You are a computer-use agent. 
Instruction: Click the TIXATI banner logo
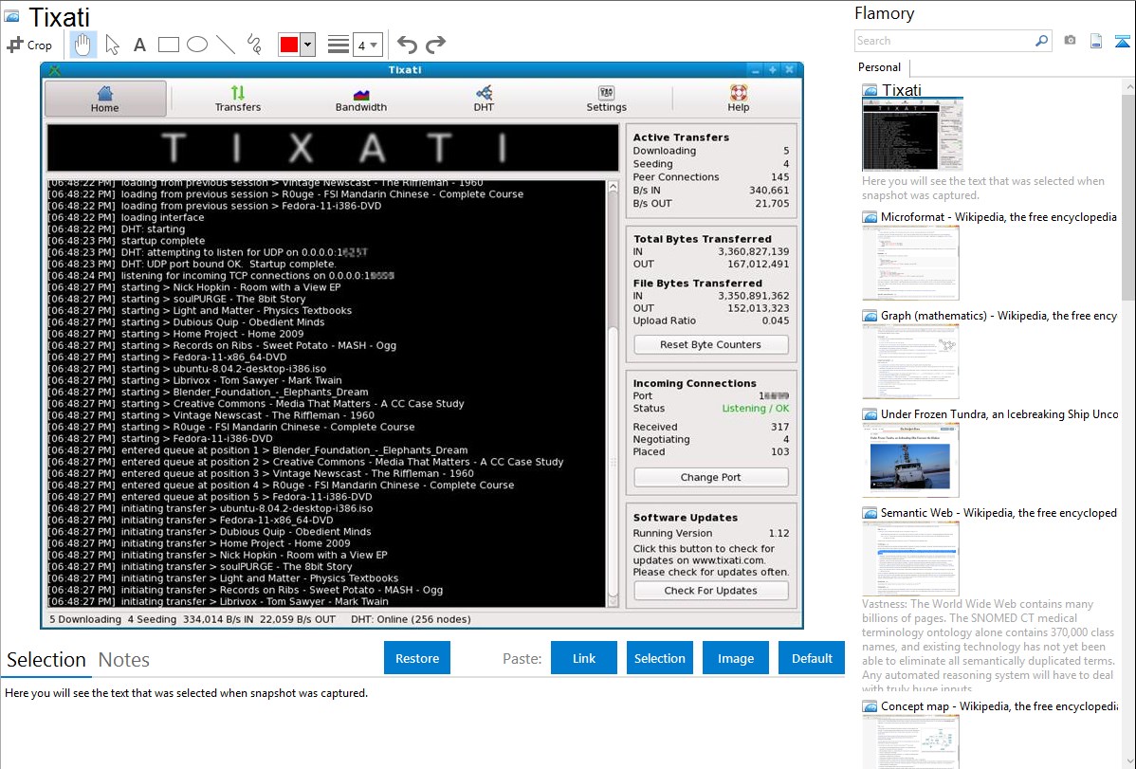(x=333, y=148)
